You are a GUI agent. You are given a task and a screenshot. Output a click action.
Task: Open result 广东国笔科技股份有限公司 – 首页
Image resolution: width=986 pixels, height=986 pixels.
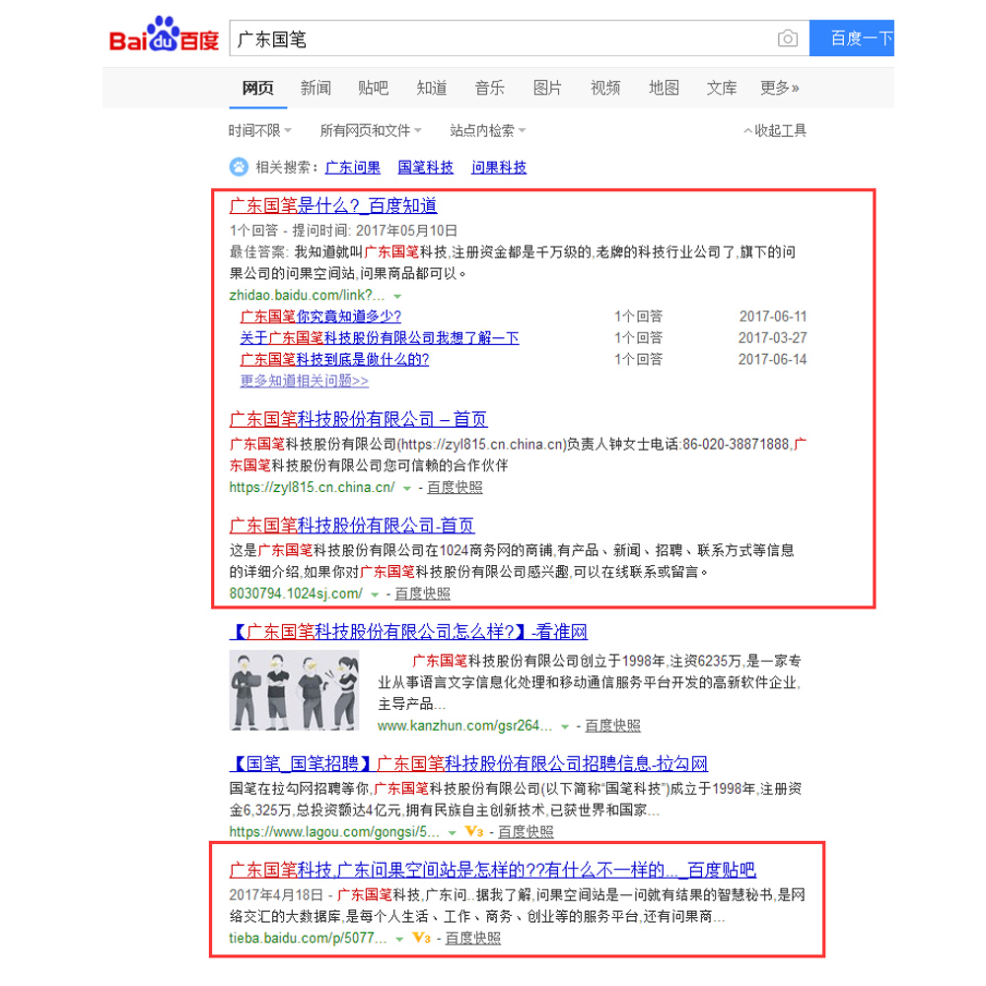pos(359,419)
